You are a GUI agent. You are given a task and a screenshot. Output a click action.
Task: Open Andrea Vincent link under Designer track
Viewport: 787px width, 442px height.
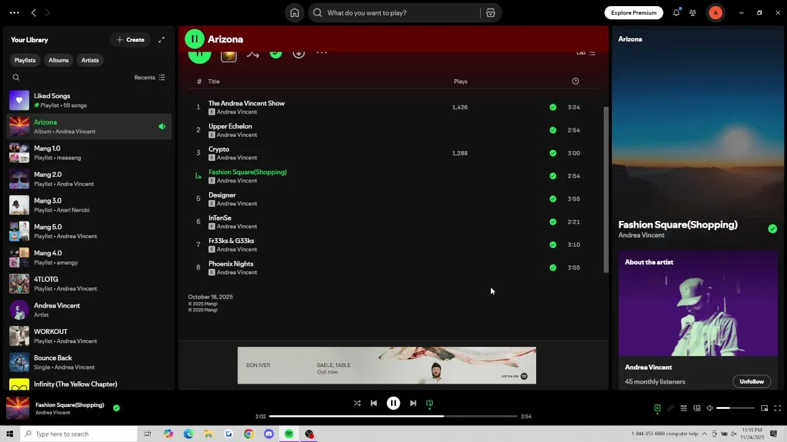(237, 204)
